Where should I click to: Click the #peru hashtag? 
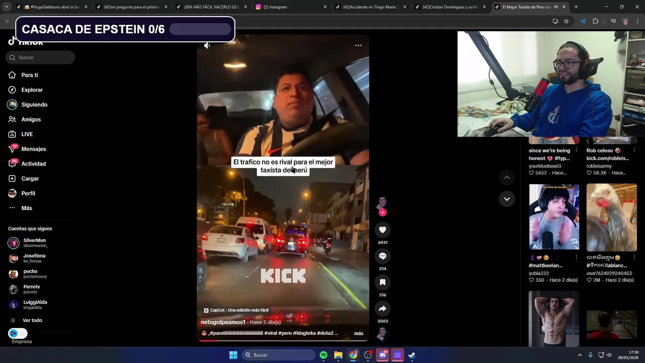click(285, 333)
